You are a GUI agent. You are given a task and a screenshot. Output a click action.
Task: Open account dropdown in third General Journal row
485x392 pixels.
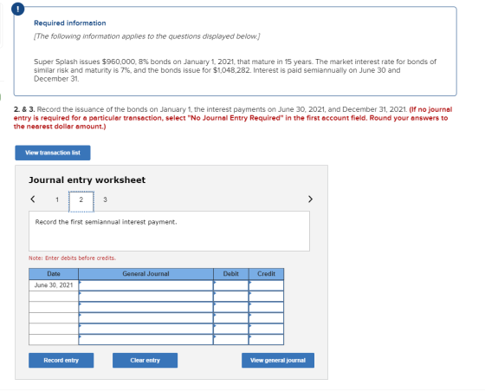pyautogui.click(x=145, y=307)
